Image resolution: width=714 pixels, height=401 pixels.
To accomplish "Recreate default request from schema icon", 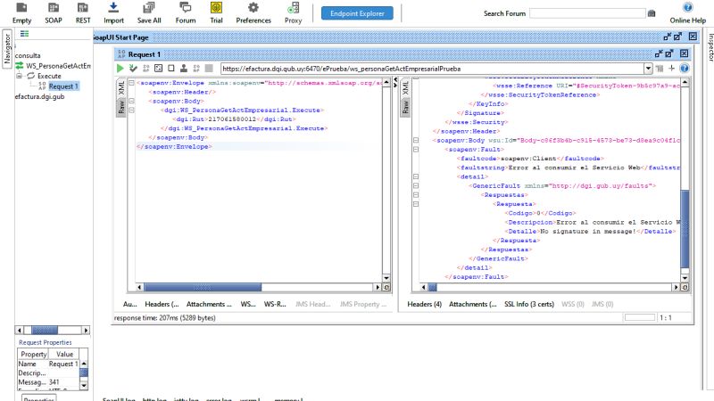I will 145,69.
